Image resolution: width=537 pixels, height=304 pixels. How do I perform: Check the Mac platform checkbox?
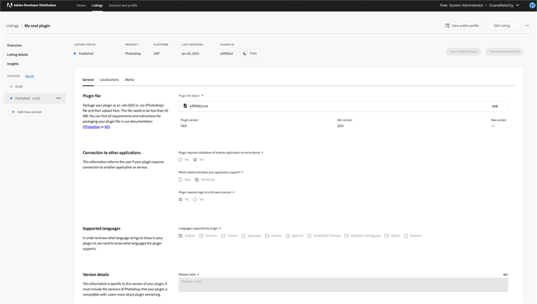tap(180, 180)
